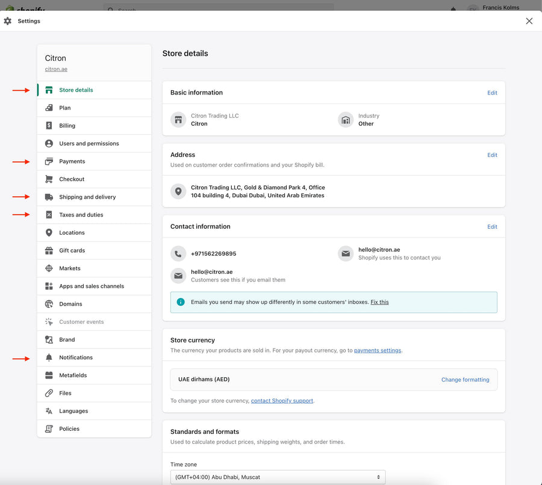Open Policies settings

click(95, 429)
